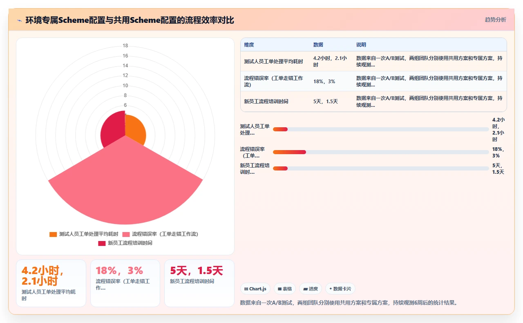This screenshot has height=323, width=523.
Task: Click the progress bar beside 新员工流程培训时…
Action: click(381, 168)
